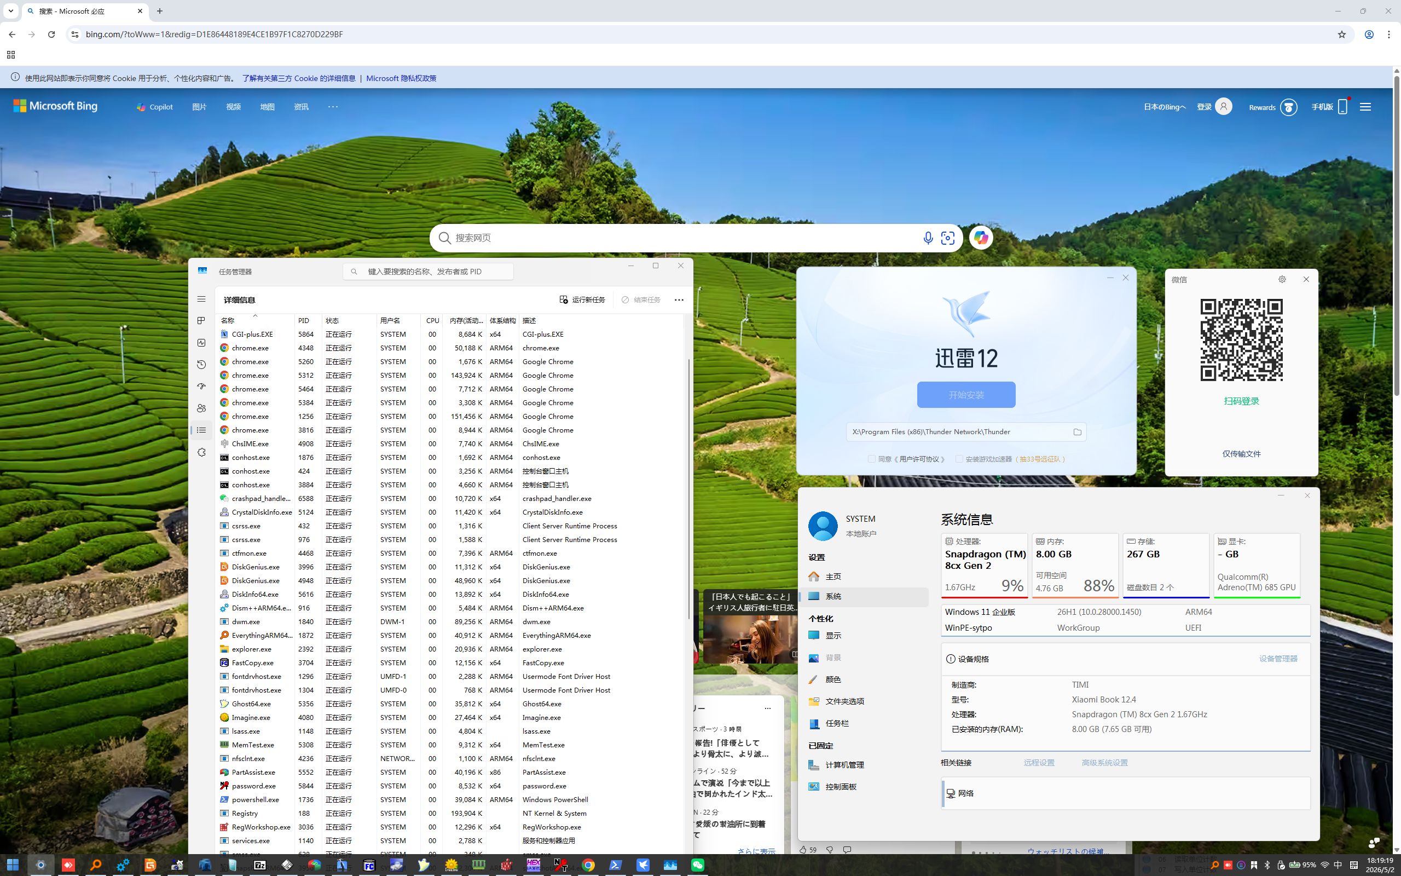Bookmark this page with the star icon

[x=1342, y=34]
